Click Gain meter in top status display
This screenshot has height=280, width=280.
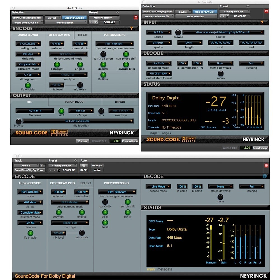point(237,110)
